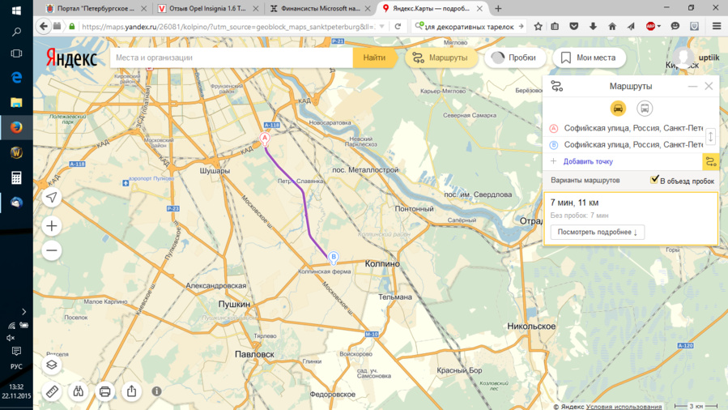The height and width of the screenshot is (410, 728).
Task: Click the Колпино city label on map
Action: (x=382, y=263)
